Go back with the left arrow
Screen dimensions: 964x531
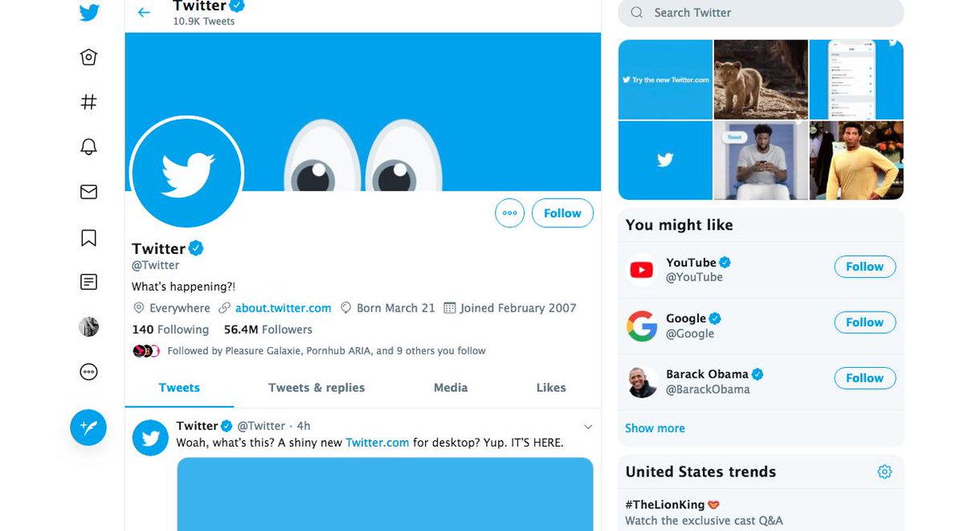(144, 12)
